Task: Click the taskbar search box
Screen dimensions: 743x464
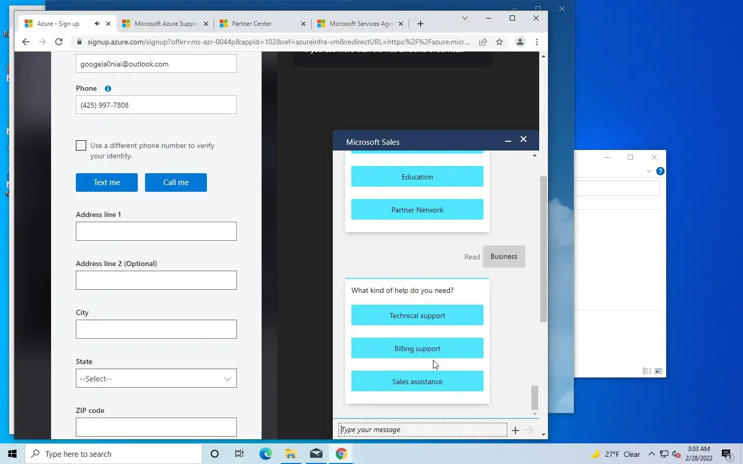Action: click(x=114, y=454)
